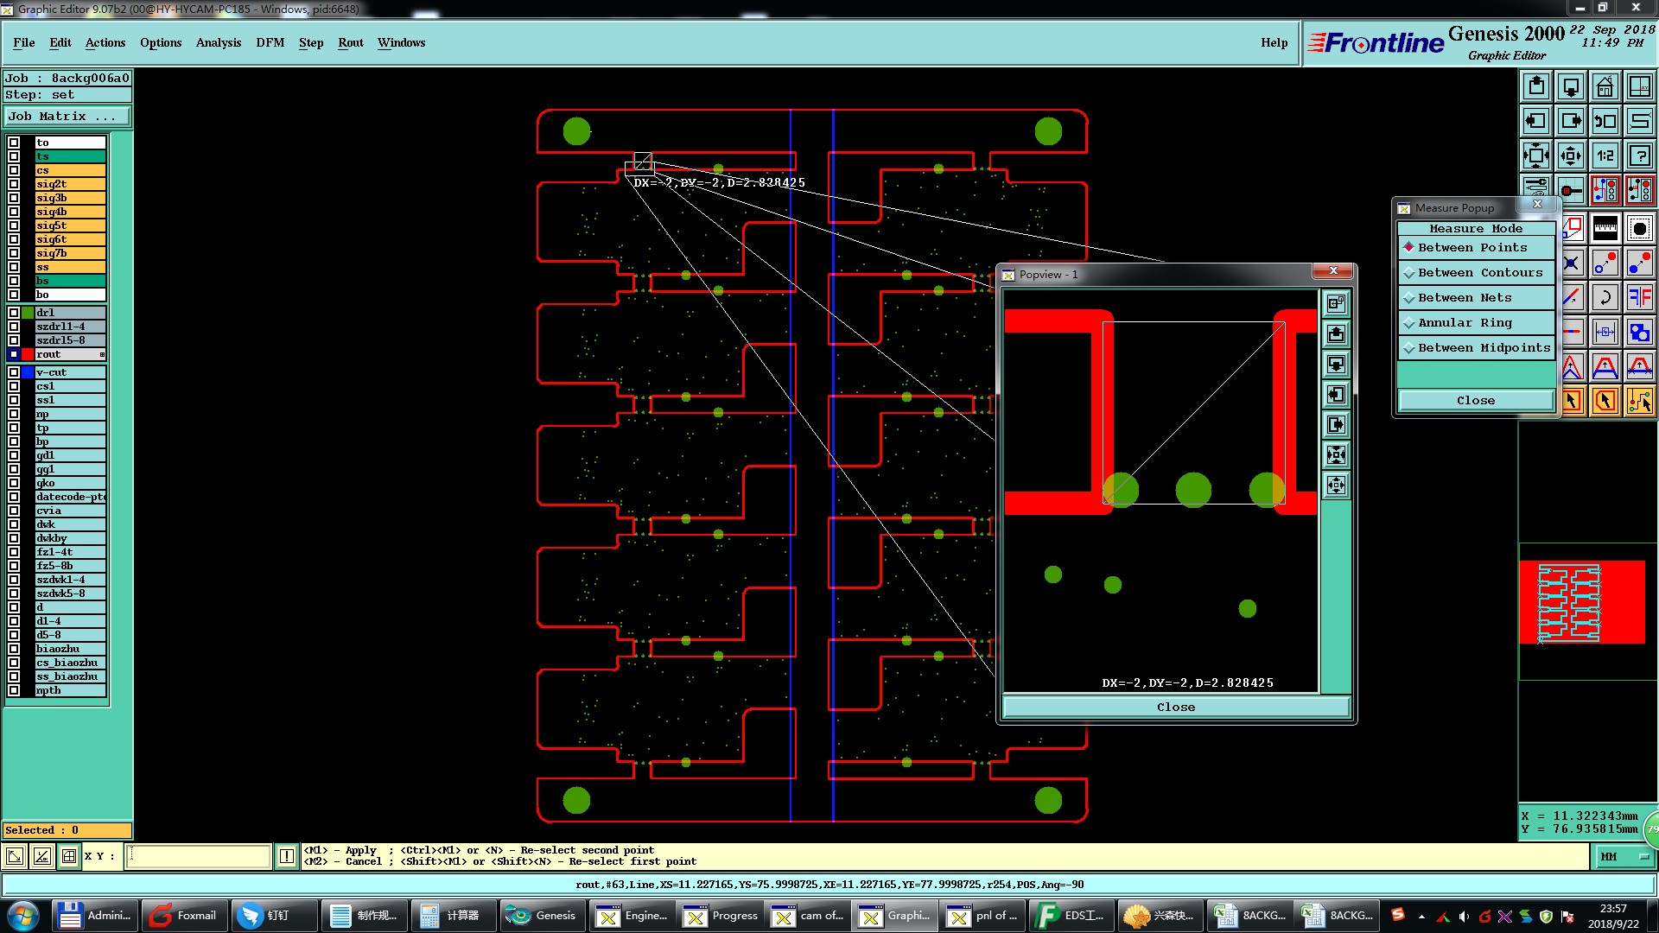Open the DFM menu
The height and width of the screenshot is (933, 1659).
270,43
